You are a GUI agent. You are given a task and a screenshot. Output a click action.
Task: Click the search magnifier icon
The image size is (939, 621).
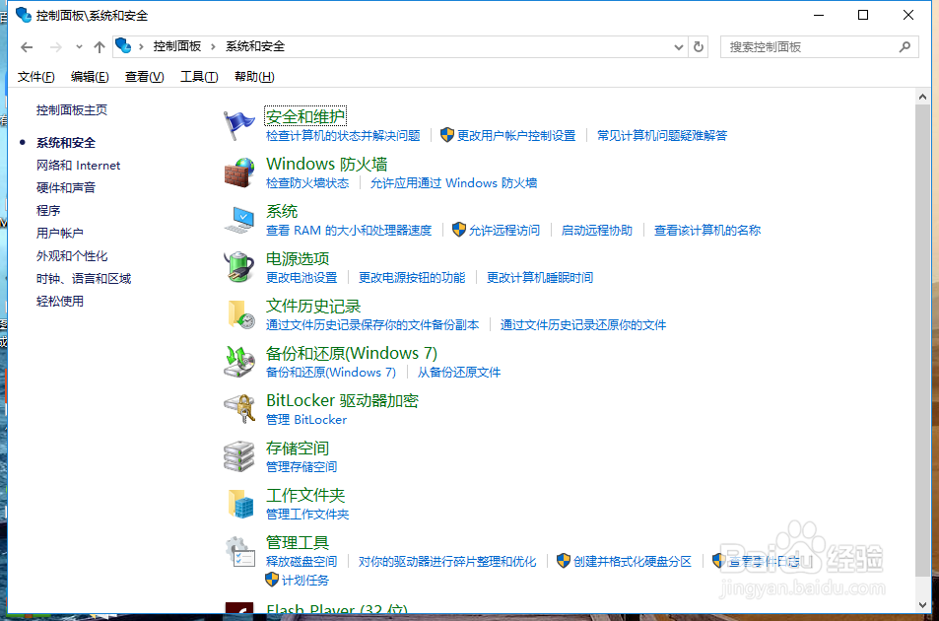pos(905,46)
